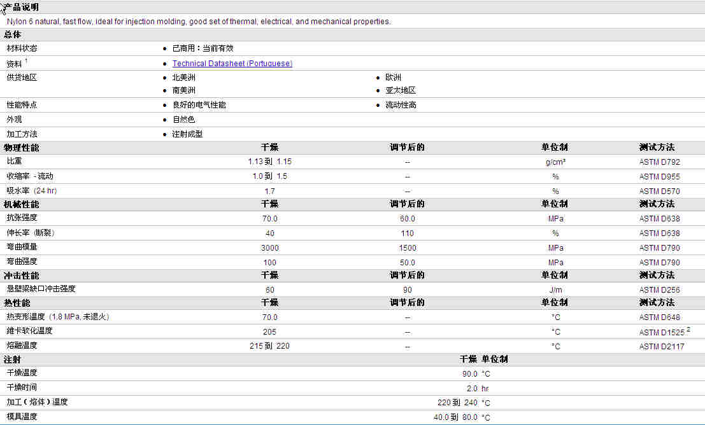This screenshot has height=425, width=705.
Task: Click the 干燥时间 row label
Action: click(x=22, y=387)
